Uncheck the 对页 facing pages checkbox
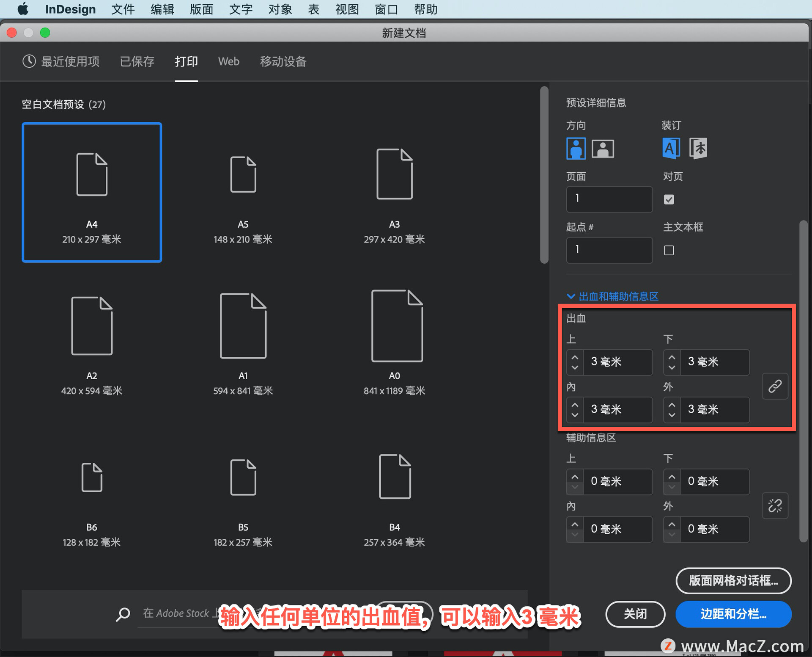 click(669, 199)
